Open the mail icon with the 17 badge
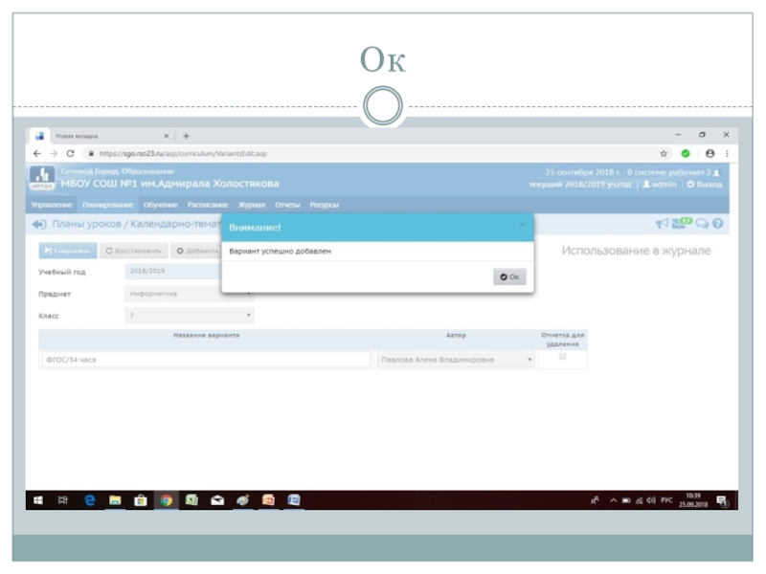This screenshot has width=766, height=574. (x=682, y=223)
